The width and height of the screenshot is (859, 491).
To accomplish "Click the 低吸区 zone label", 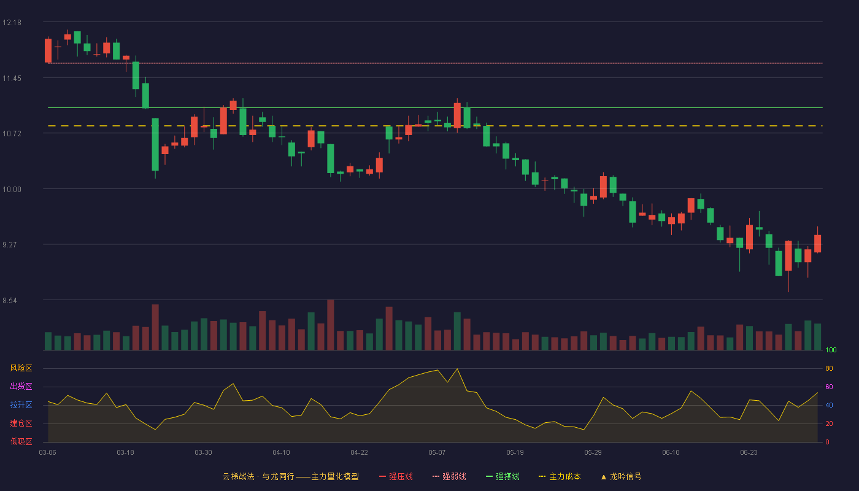I will 21,442.
